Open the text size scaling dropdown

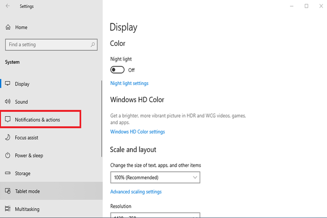pyautogui.click(x=155, y=178)
